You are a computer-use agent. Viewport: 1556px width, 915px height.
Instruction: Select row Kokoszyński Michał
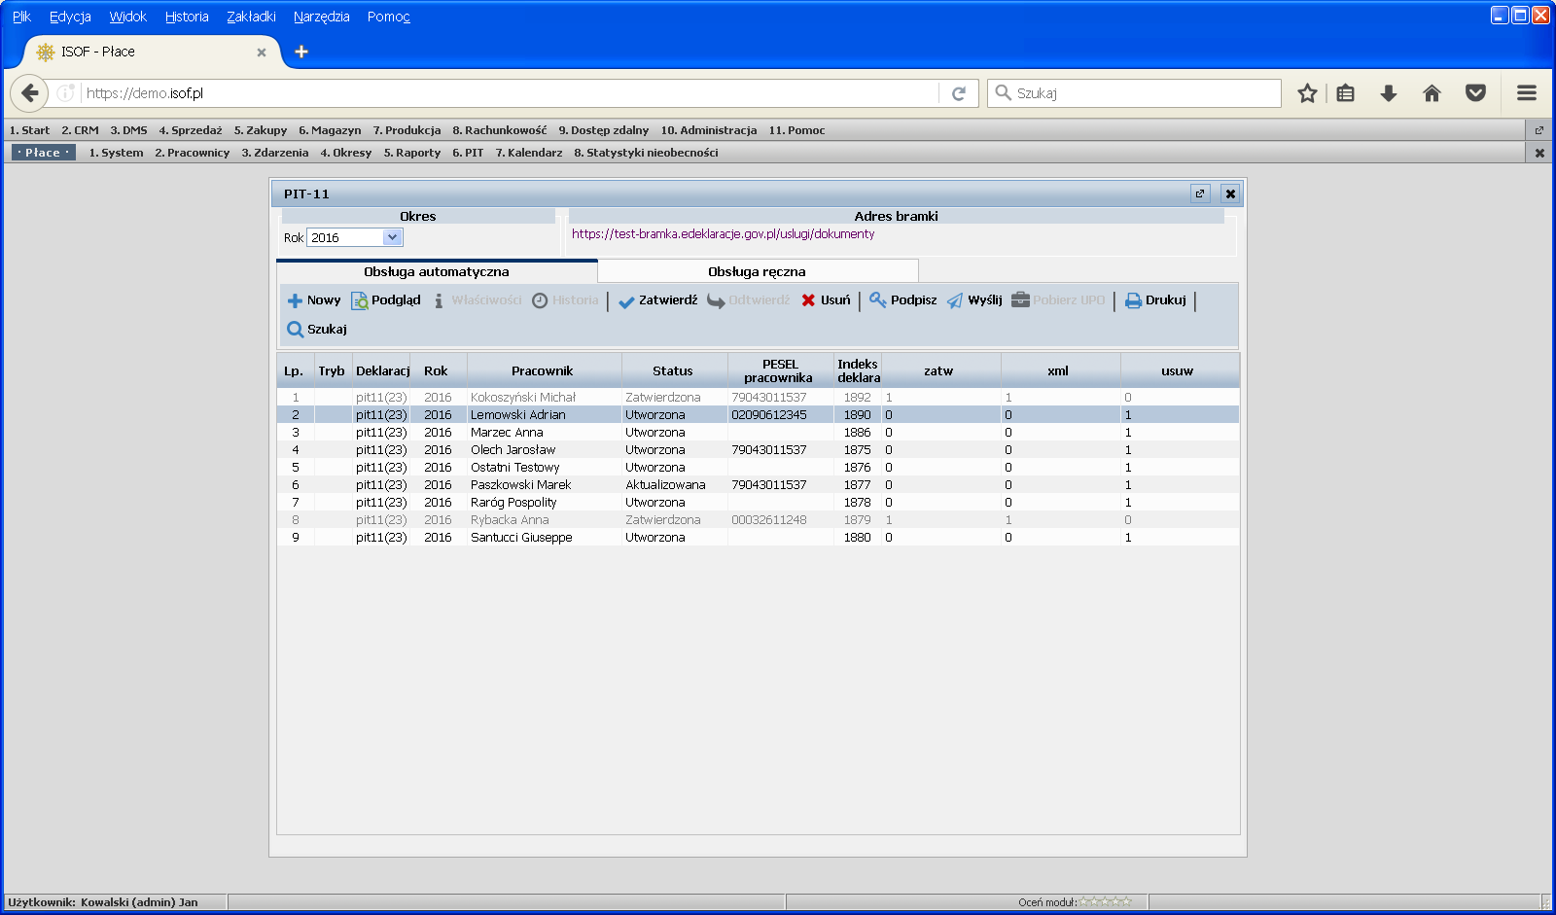(x=759, y=398)
